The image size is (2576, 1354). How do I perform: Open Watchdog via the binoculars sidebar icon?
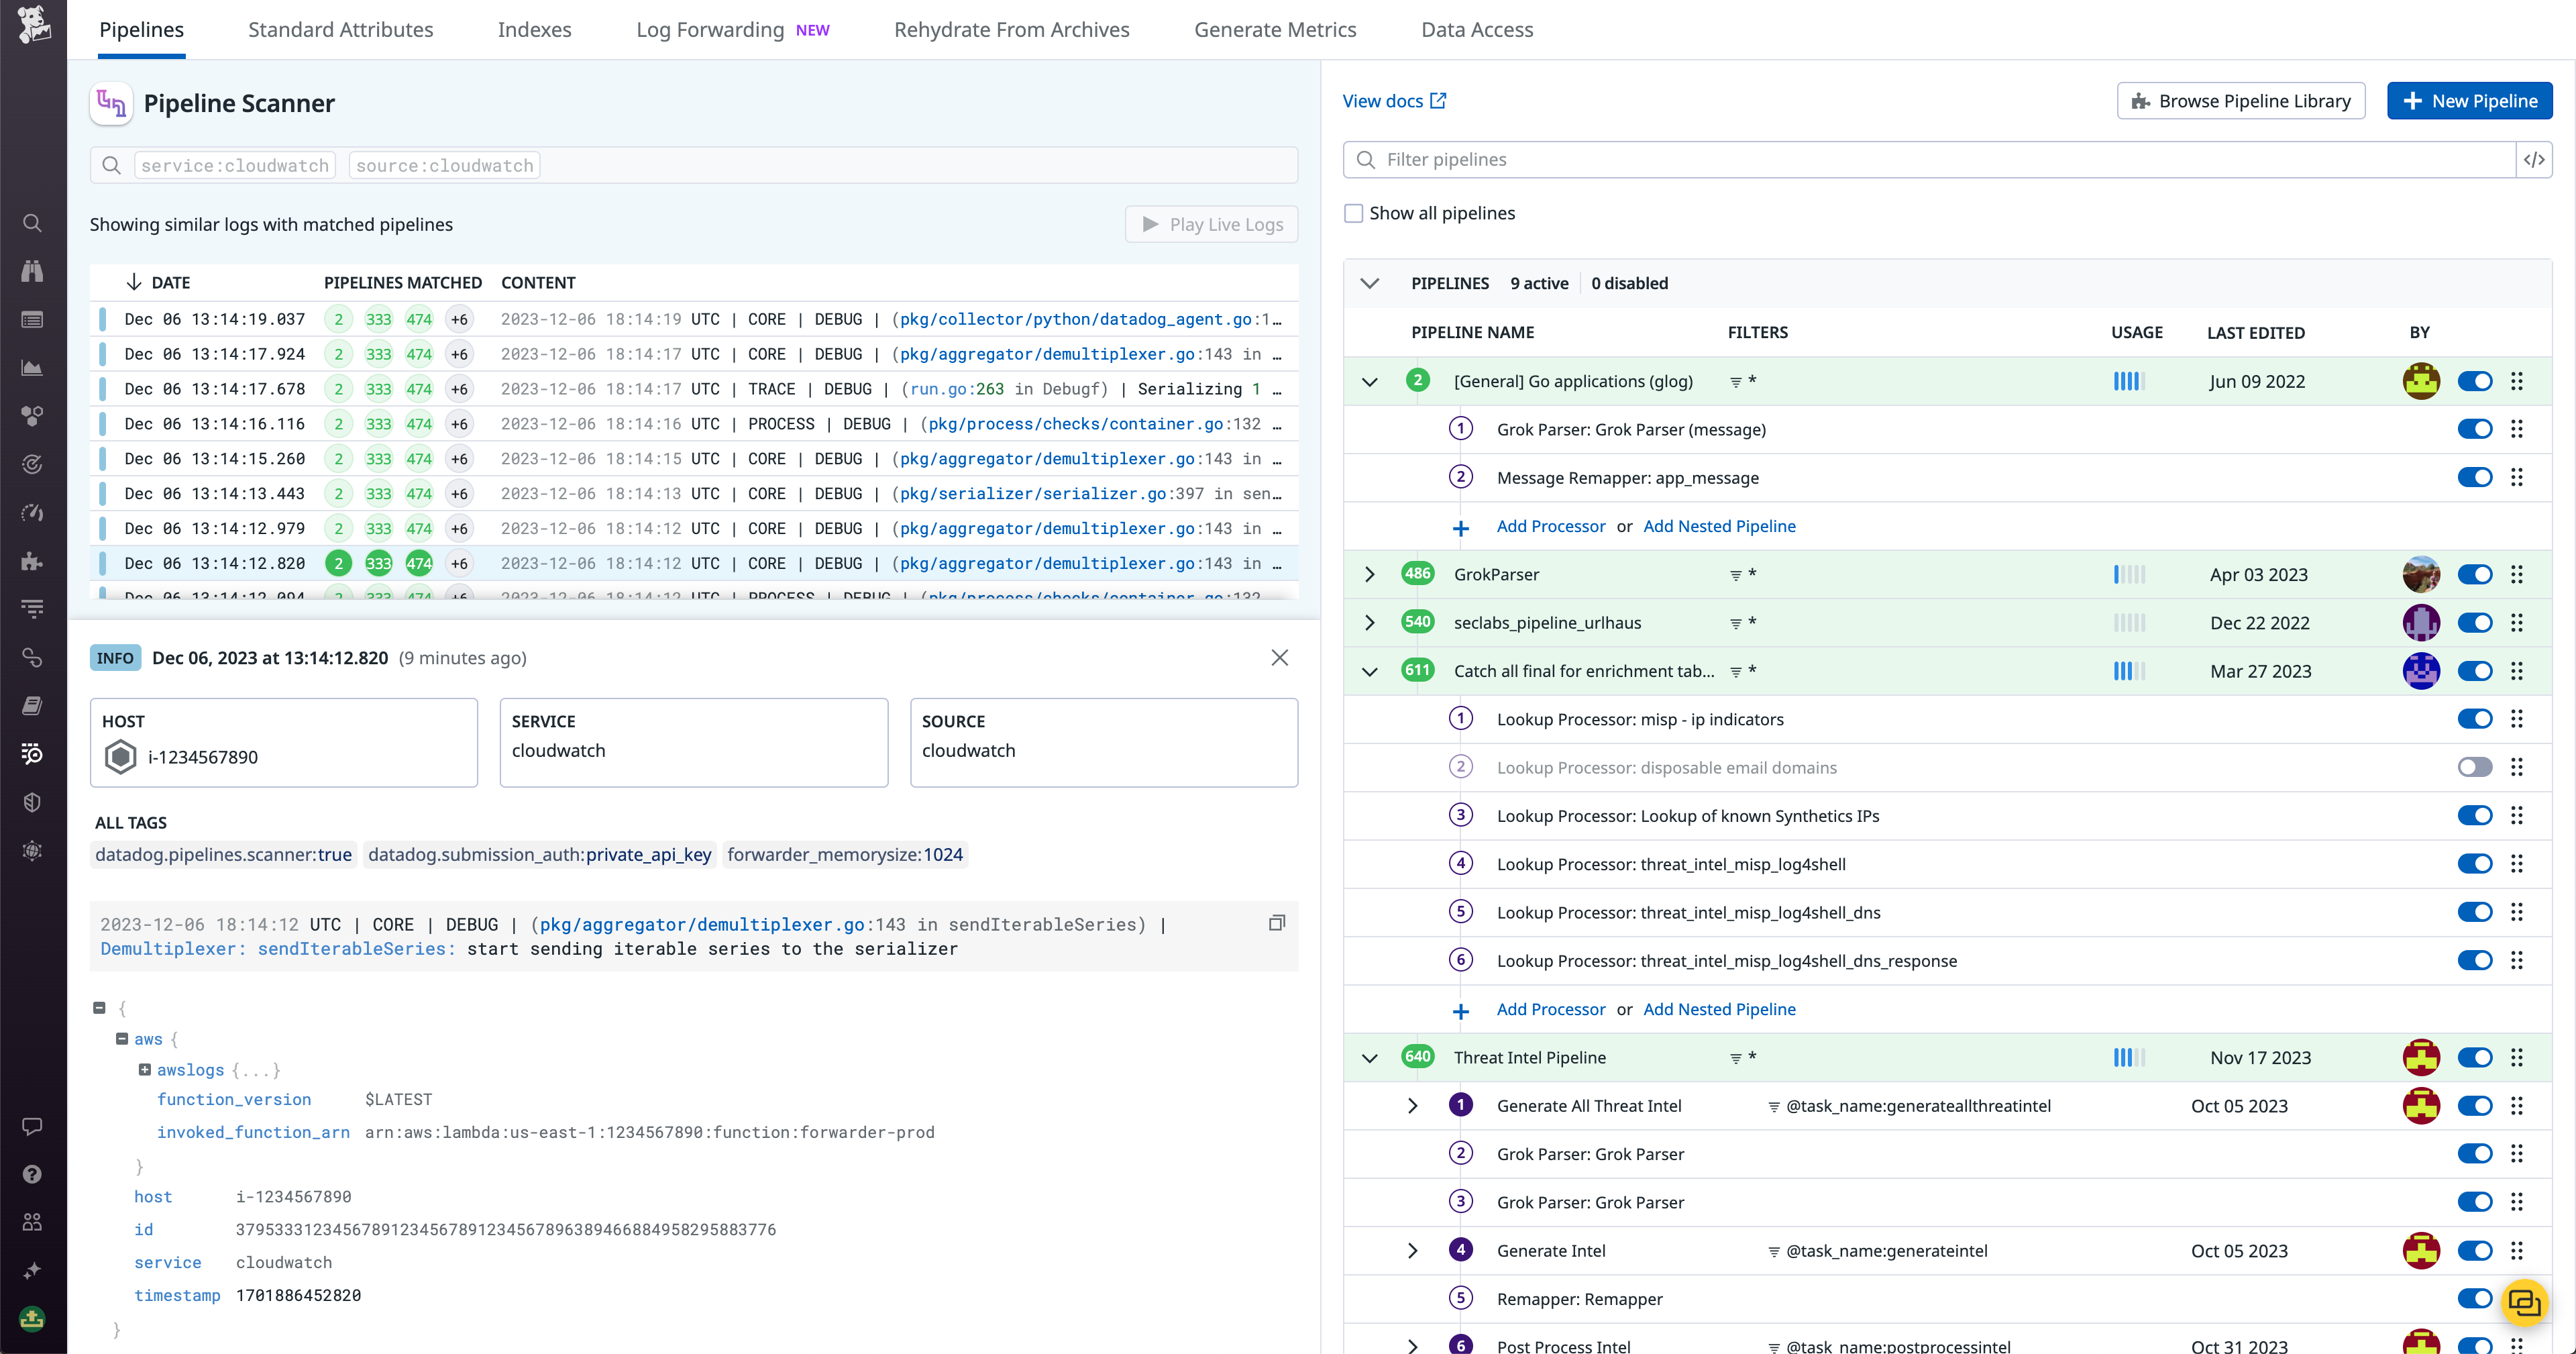32,270
